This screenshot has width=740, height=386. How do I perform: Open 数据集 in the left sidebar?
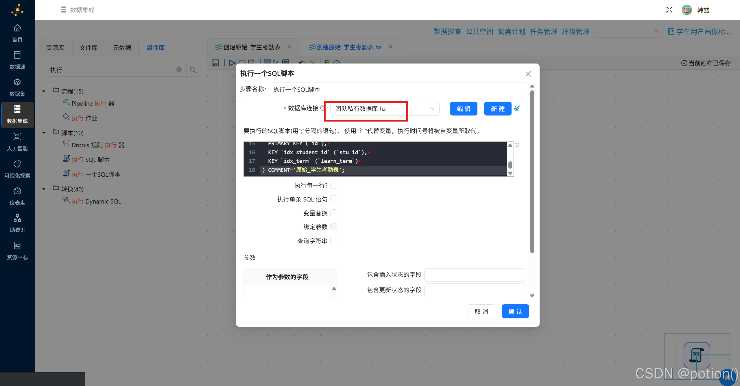(17, 87)
